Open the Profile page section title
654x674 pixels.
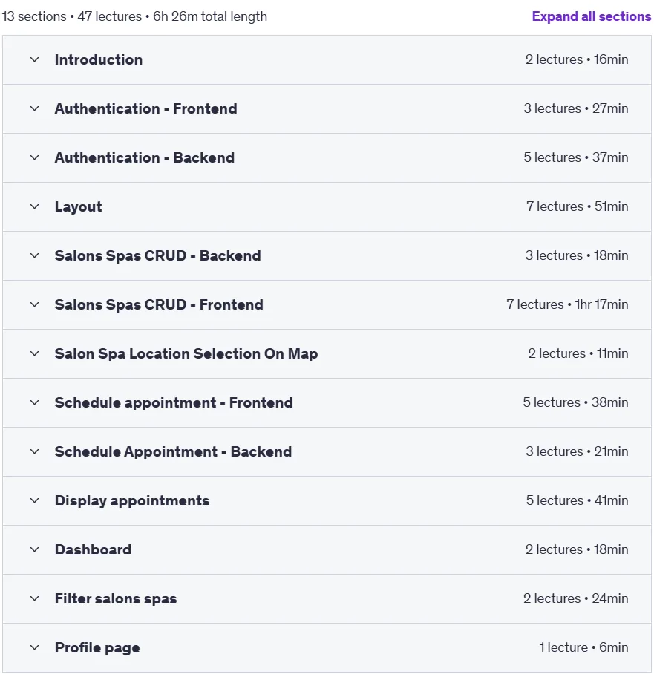(x=97, y=648)
